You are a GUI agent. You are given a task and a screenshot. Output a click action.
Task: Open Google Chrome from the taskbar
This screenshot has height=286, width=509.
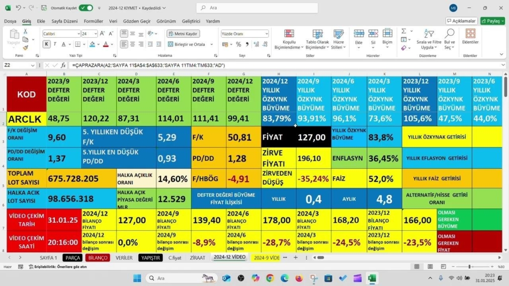(270, 278)
